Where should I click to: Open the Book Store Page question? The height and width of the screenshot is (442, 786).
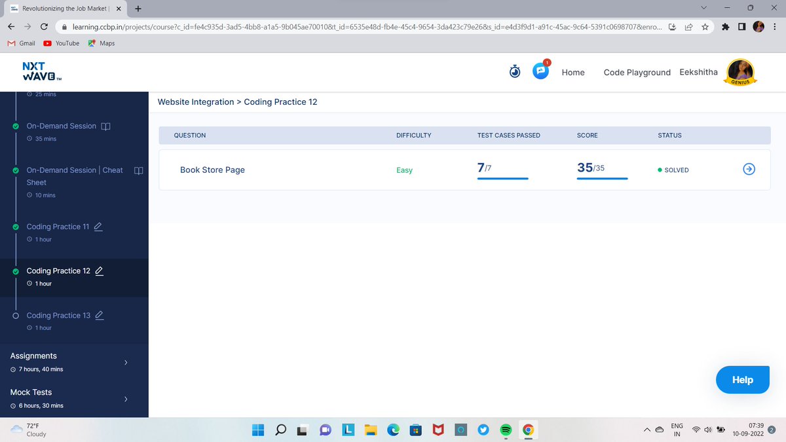[212, 170]
